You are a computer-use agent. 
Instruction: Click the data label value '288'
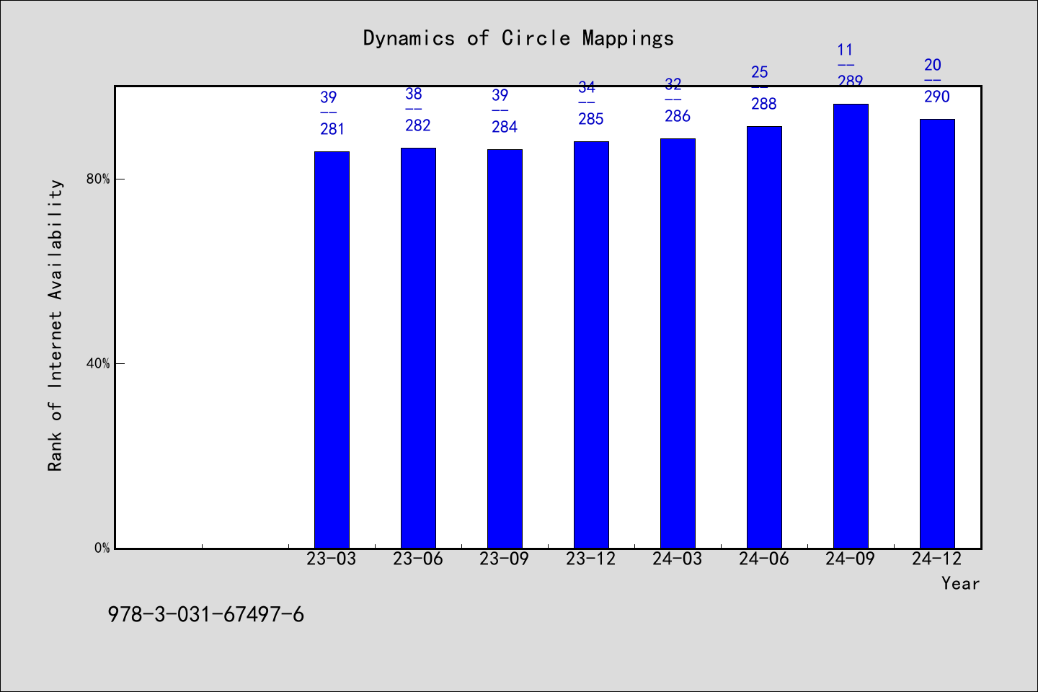[764, 105]
